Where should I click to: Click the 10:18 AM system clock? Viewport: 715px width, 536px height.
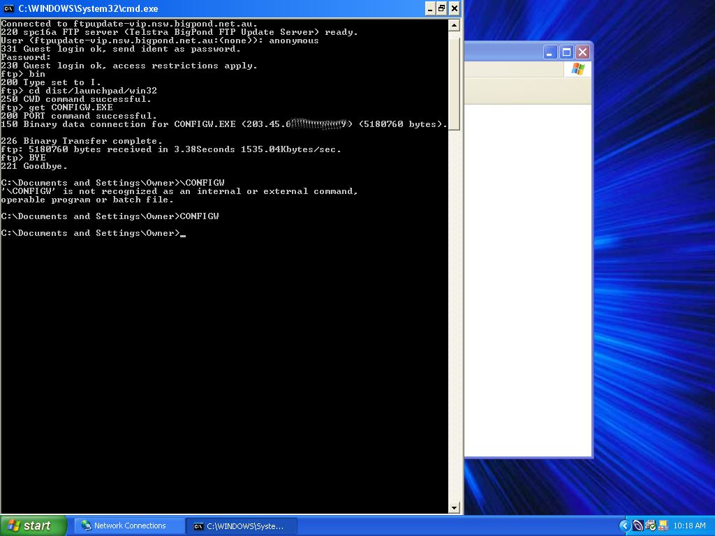(689, 526)
